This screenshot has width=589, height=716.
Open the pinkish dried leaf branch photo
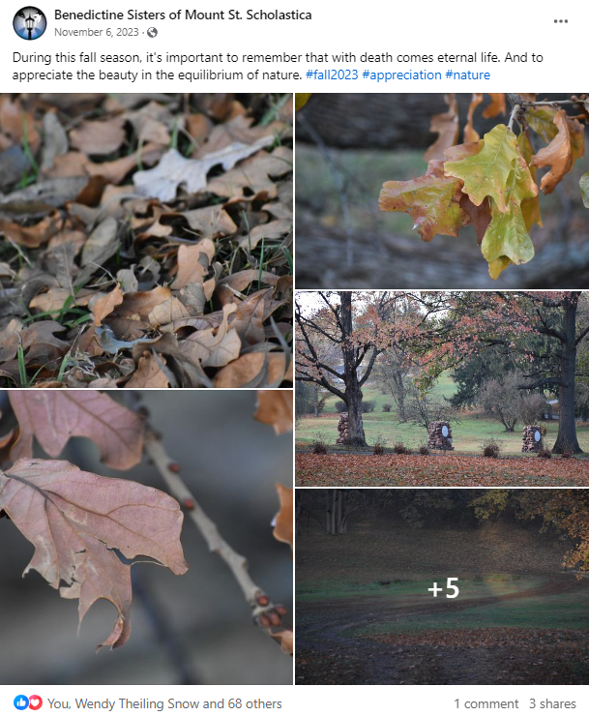tap(146, 537)
